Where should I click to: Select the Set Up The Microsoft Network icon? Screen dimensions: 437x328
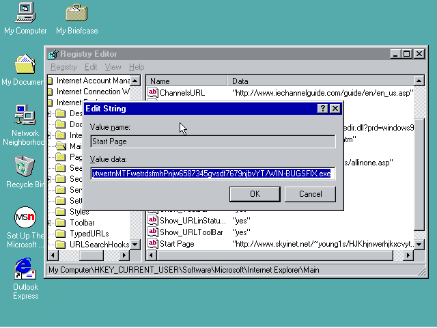click(x=25, y=217)
